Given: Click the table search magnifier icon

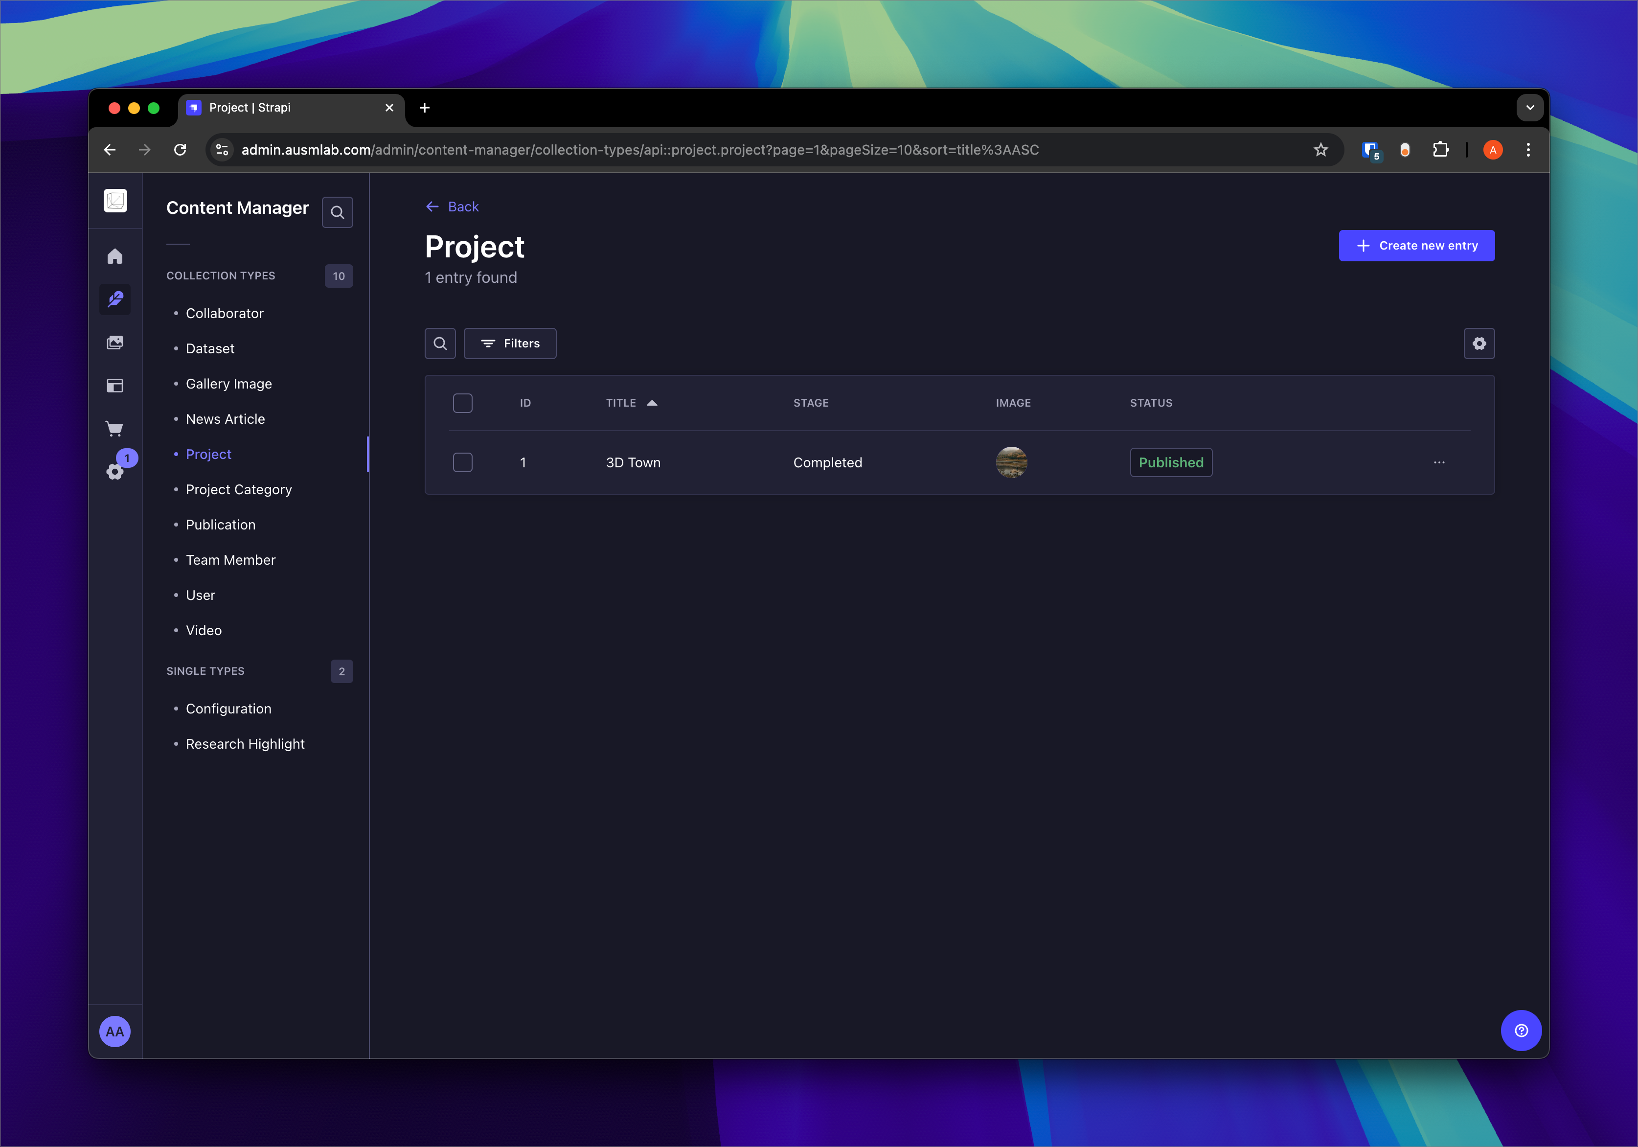Looking at the screenshot, I should [x=440, y=344].
